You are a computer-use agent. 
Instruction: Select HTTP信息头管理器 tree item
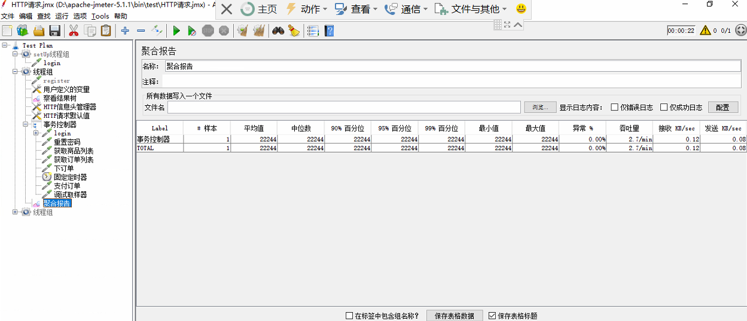[69, 107]
